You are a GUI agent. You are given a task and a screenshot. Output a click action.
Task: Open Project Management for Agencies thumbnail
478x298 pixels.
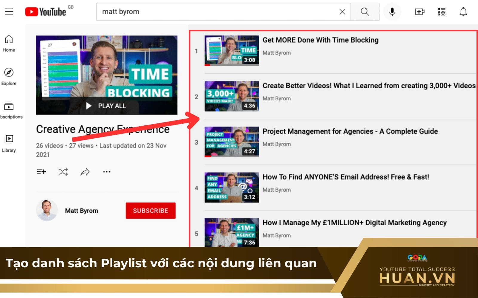[232, 142]
